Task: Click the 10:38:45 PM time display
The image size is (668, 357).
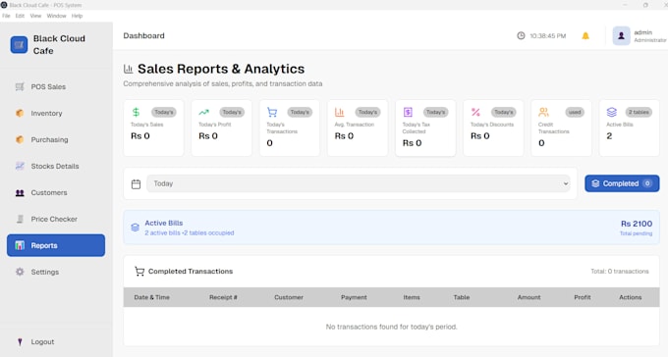Action: click(548, 36)
